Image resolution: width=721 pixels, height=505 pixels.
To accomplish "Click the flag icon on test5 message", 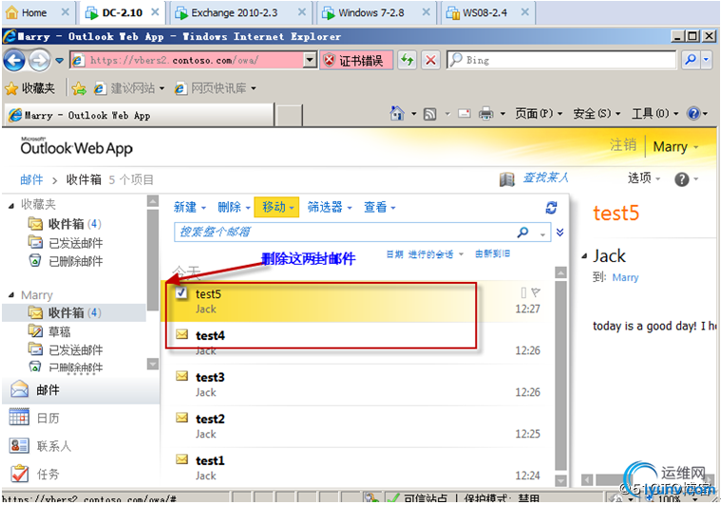I will point(536,291).
